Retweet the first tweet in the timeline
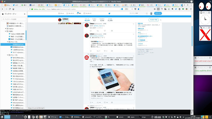 pyautogui.click(x=98, y=31)
